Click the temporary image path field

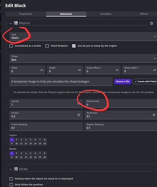pyautogui.click(x=61, y=82)
